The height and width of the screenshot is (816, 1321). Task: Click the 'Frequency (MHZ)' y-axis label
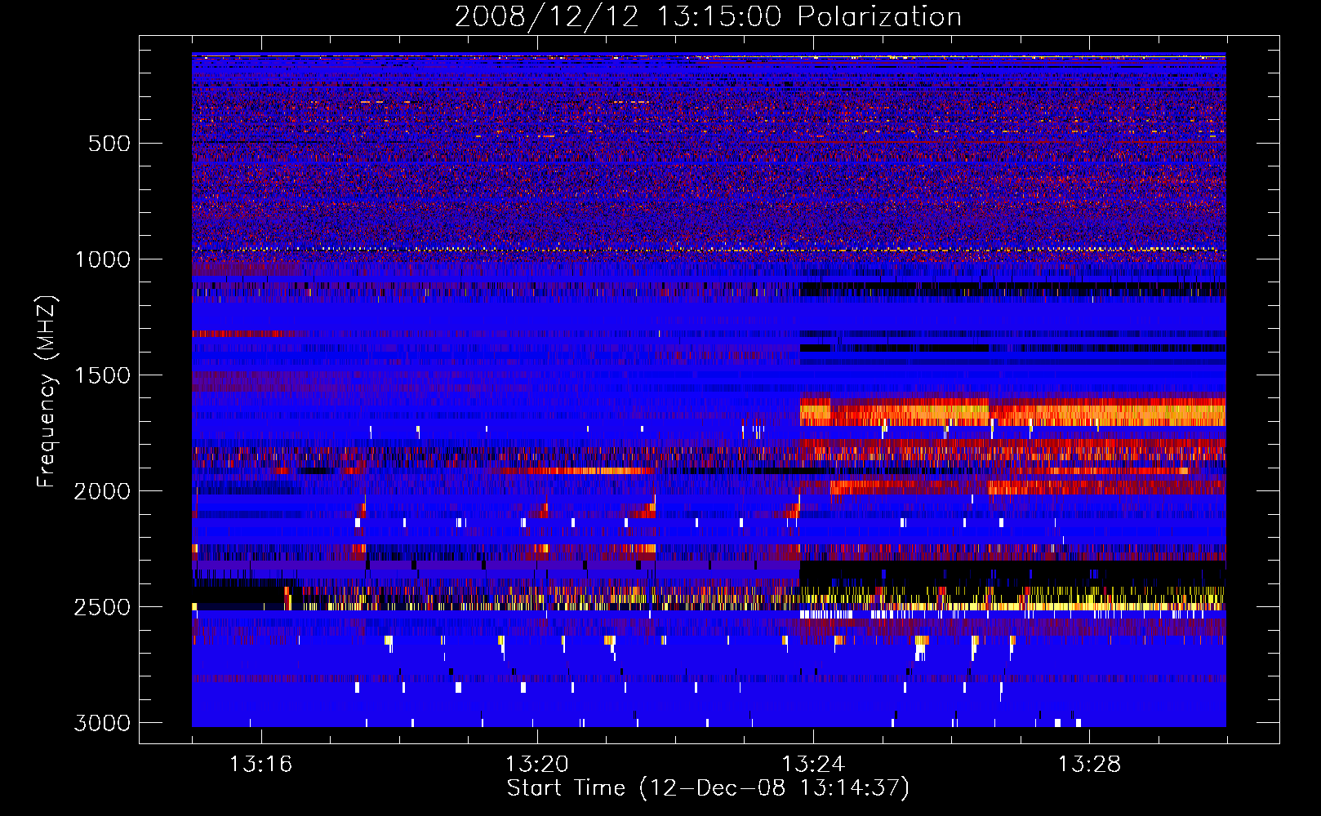pos(46,392)
